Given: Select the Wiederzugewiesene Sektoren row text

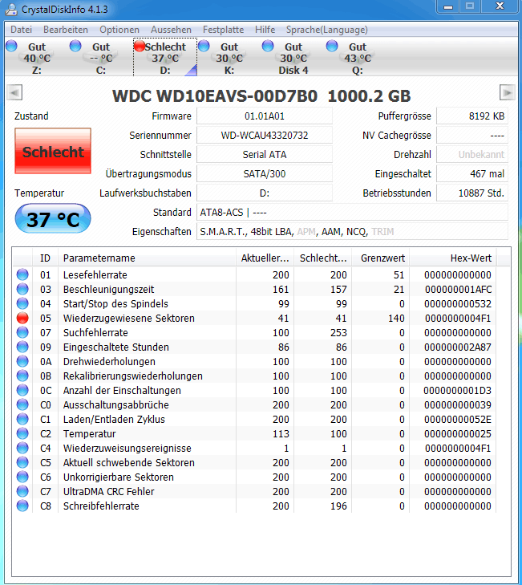Looking at the screenshot, I should 128,319.
